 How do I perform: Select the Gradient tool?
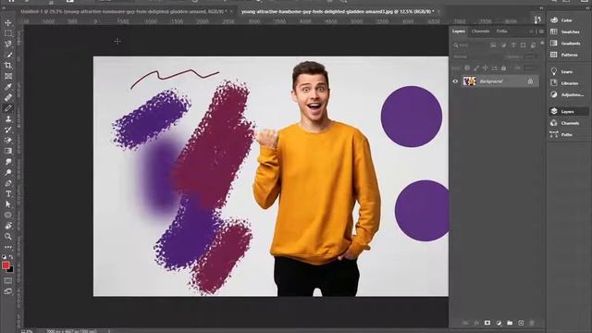(8, 151)
